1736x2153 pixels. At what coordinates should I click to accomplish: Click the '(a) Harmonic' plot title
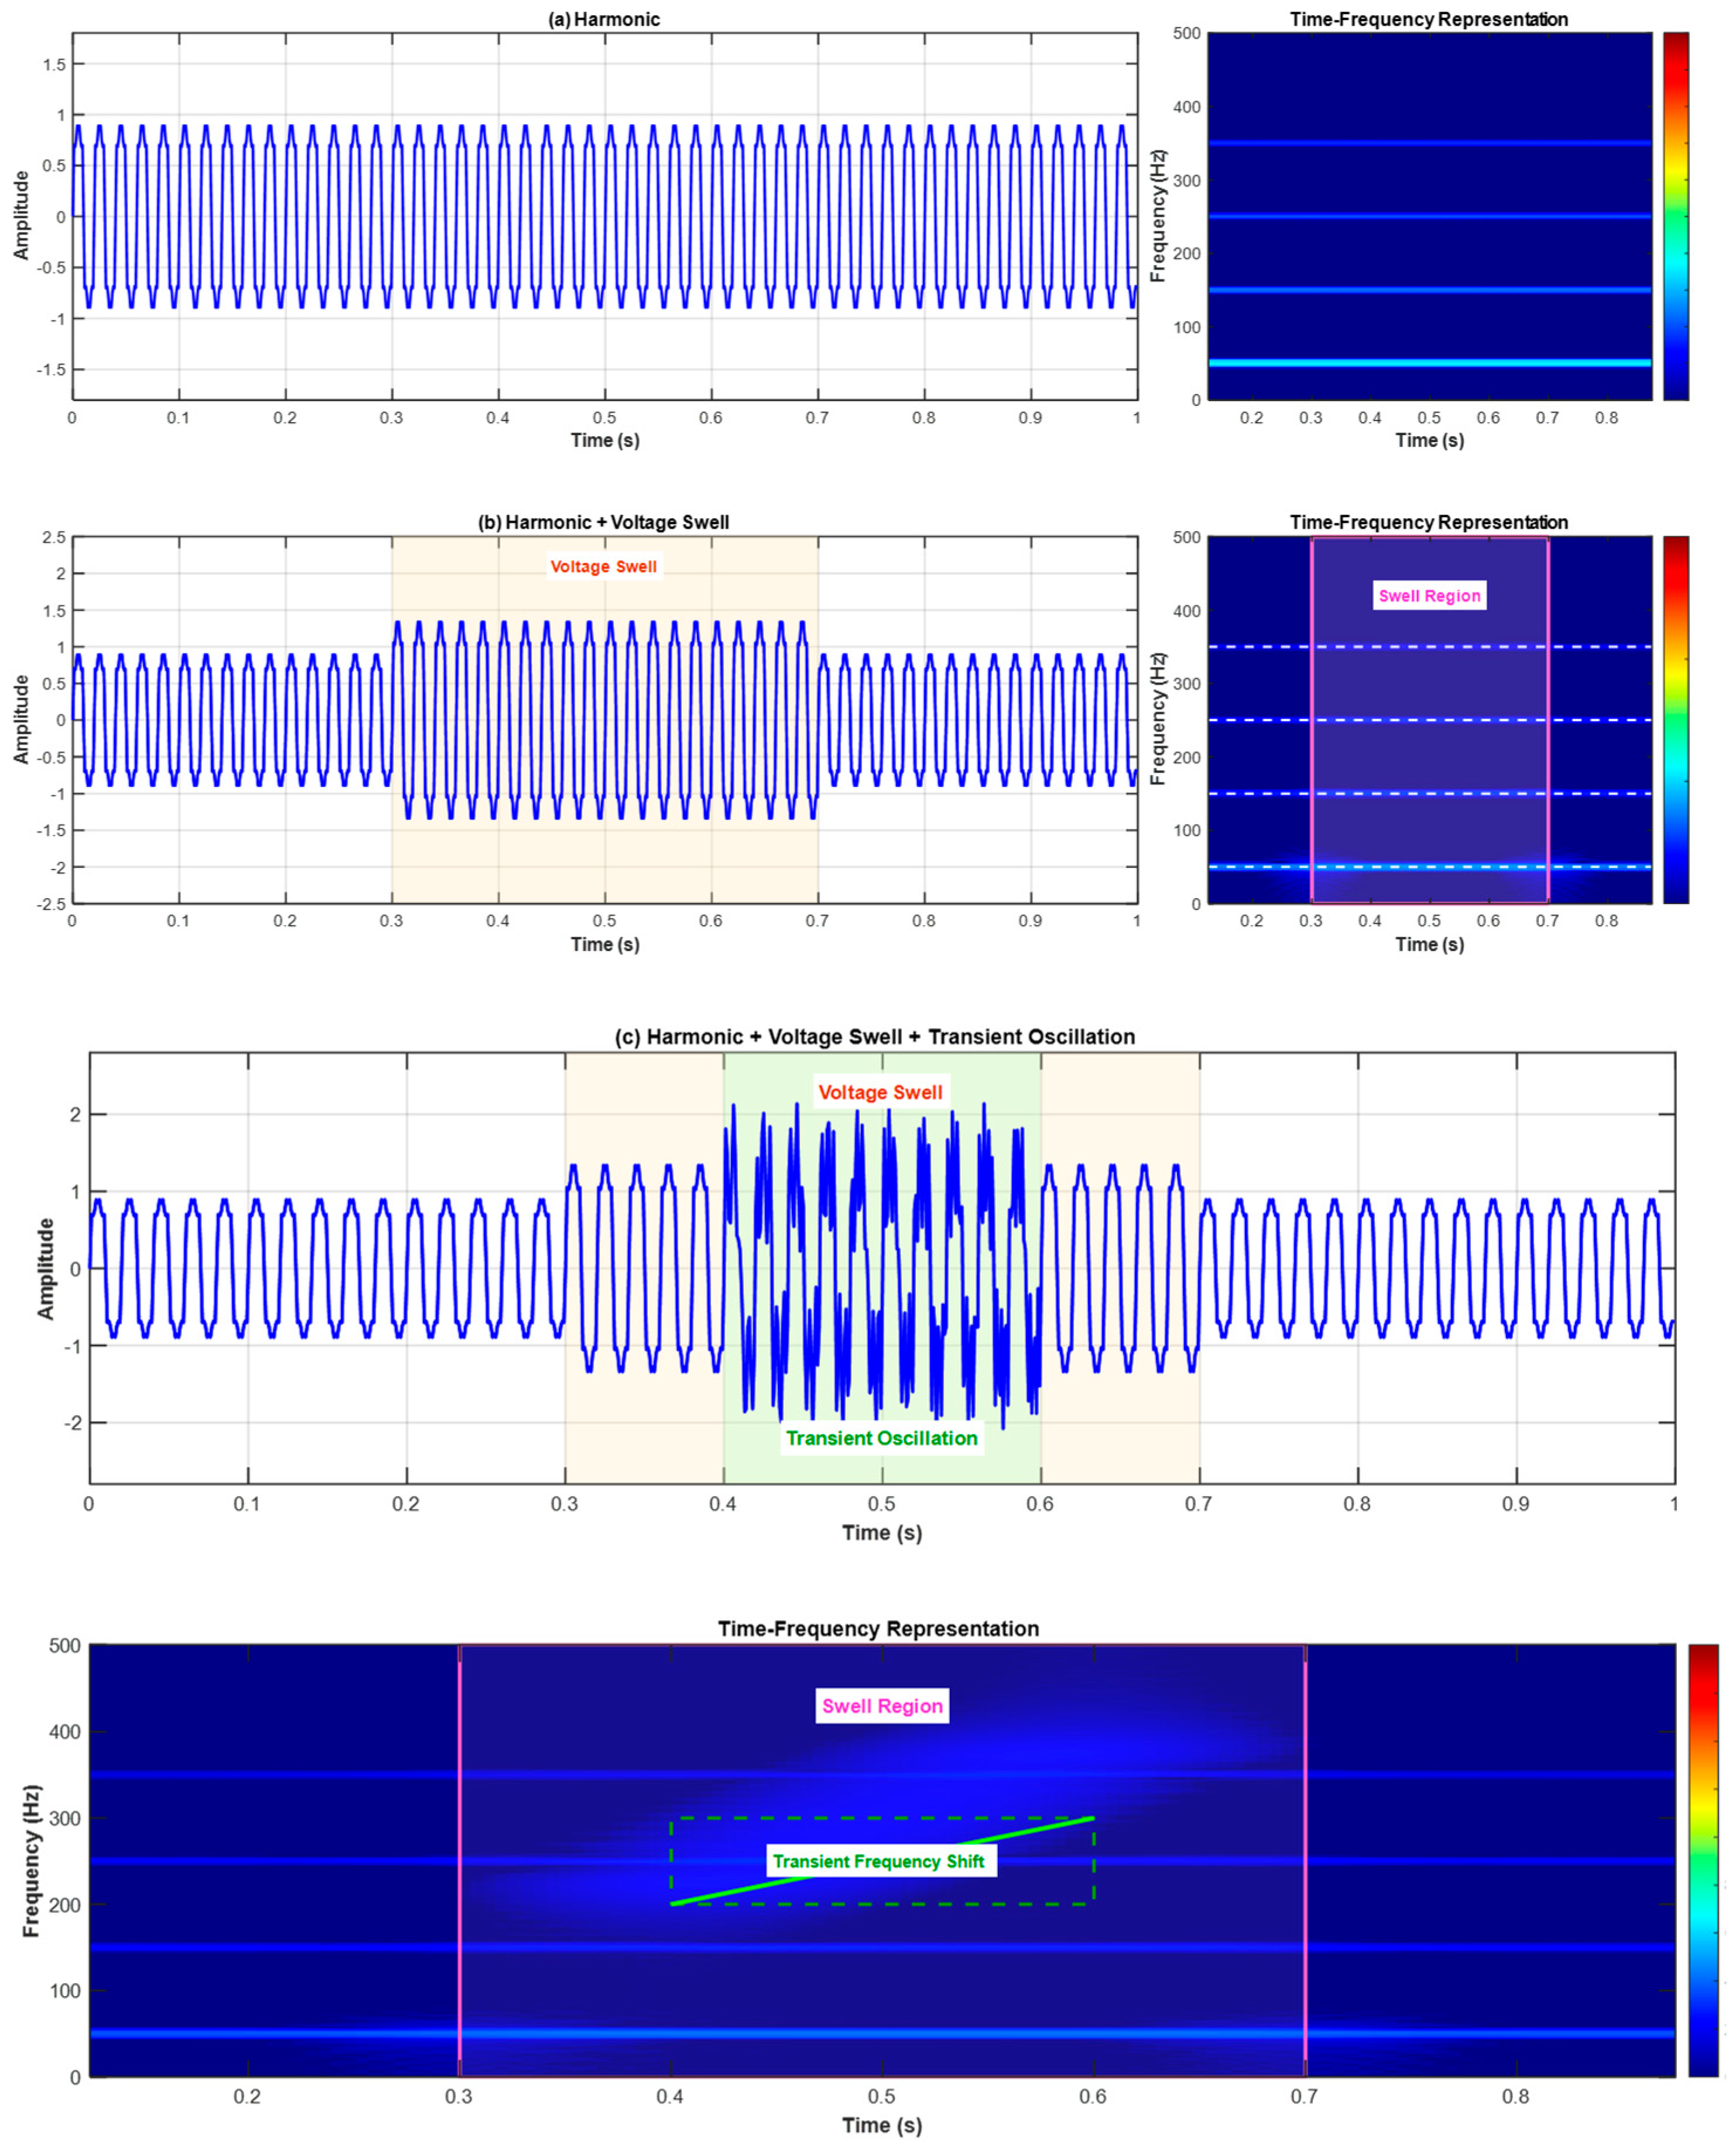pyautogui.click(x=604, y=19)
